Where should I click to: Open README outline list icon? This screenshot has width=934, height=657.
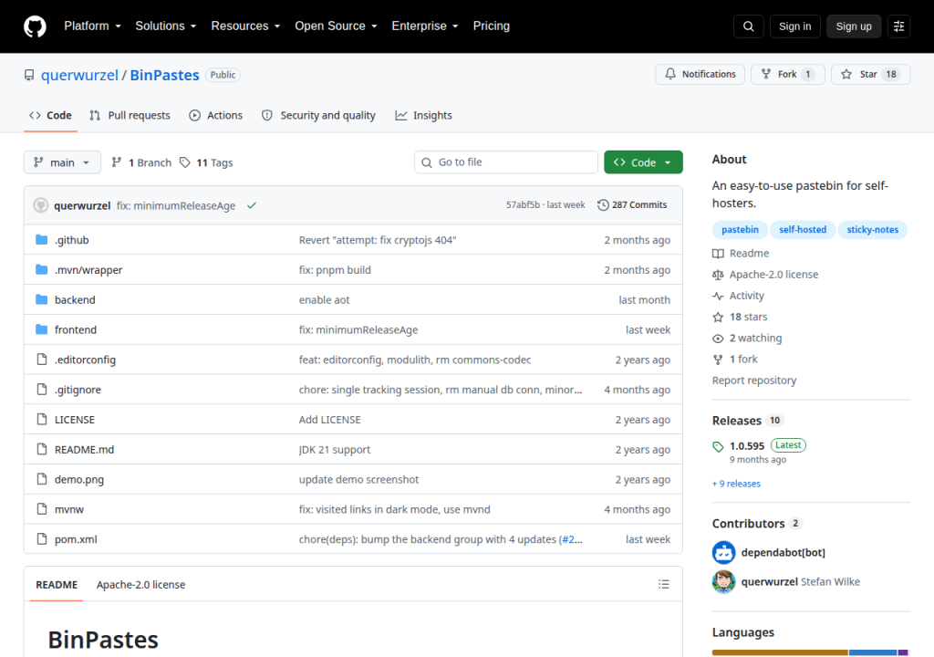(664, 584)
